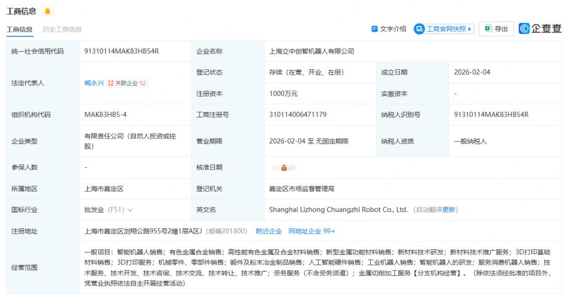Image resolution: width=564 pixels, height=294 pixels.
Task: Click the 参保人数 label cell
Action: pyautogui.click(x=43, y=167)
